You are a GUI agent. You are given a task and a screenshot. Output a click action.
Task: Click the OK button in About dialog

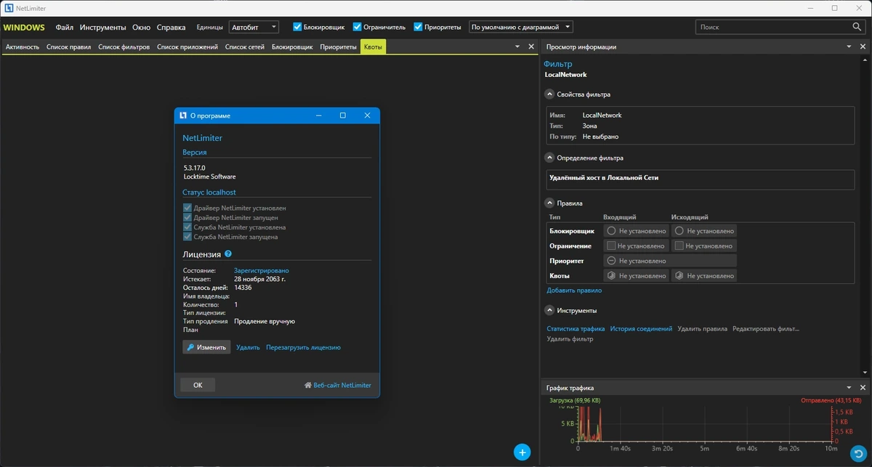coord(198,385)
